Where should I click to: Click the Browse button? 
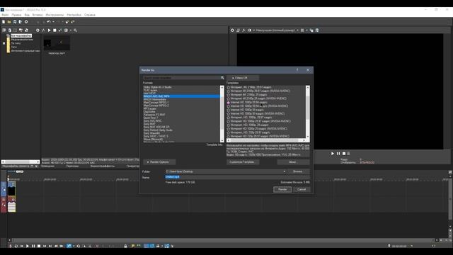299,171
